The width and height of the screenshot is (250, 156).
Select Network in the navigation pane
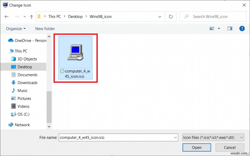pyautogui.click(x=22, y=125)
